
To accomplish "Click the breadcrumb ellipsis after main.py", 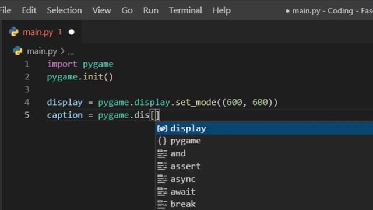I will (x=71, y=52).
